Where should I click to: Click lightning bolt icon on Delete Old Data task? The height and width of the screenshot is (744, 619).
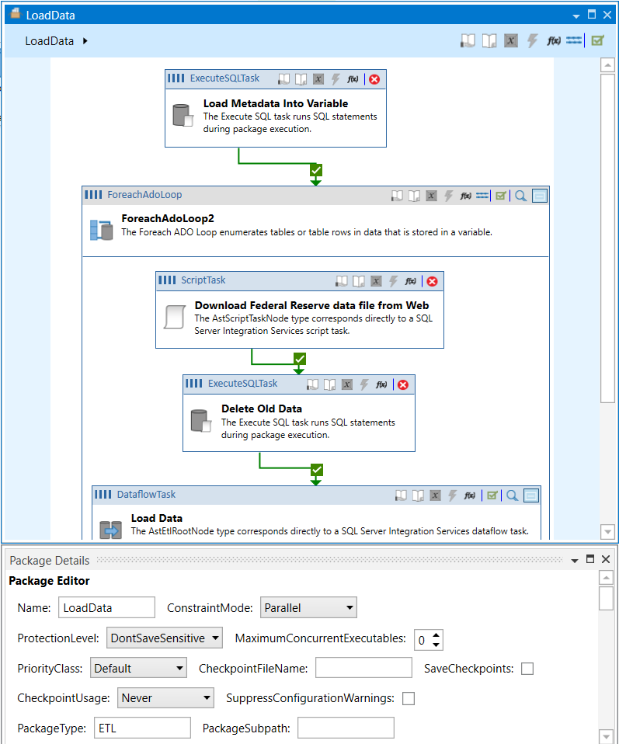click(x=363, y=384)
